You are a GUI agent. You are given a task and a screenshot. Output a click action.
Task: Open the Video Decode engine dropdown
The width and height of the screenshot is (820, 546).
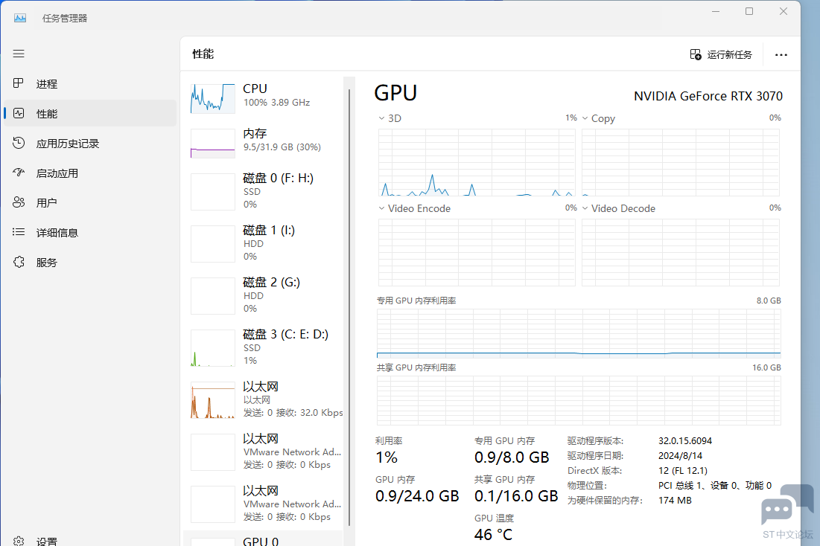coord(585,208)
